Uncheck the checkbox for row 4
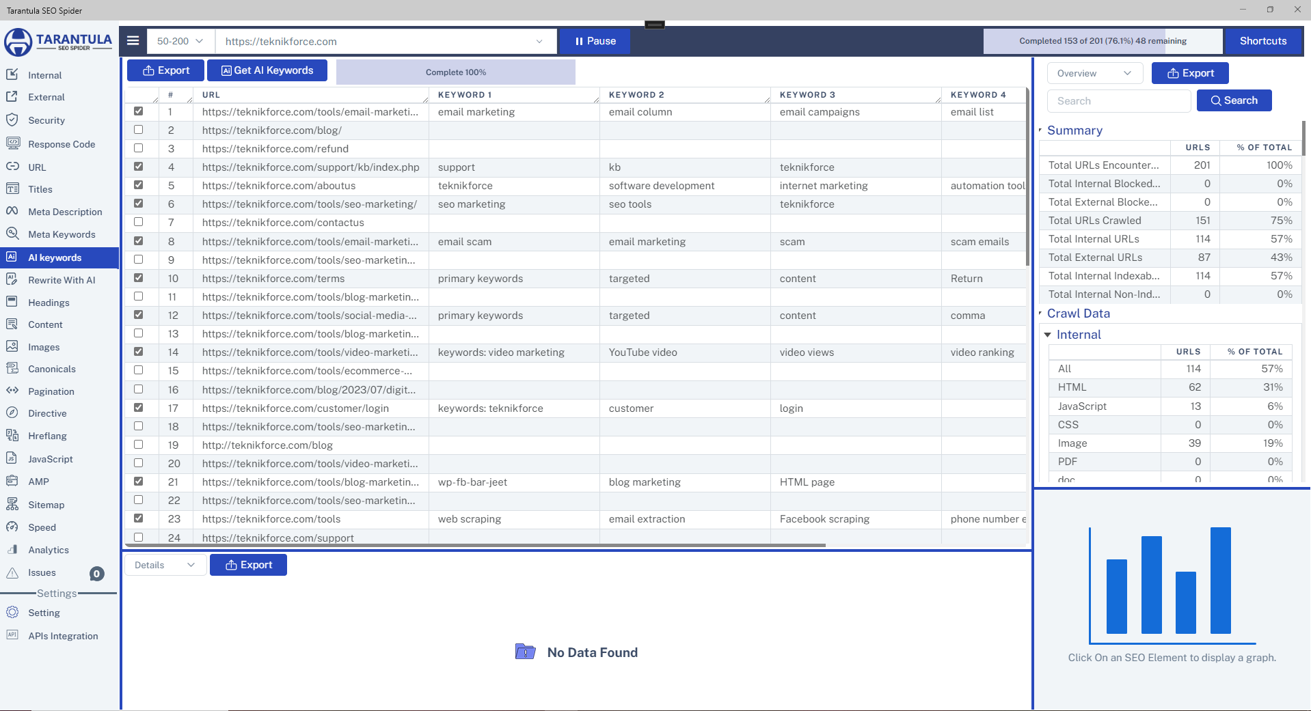Screen dimensions: 1311x711 tap(139, 167)
